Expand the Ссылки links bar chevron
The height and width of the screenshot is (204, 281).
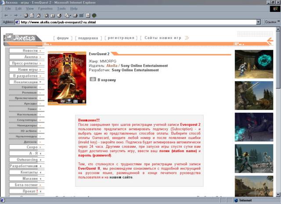[x=279, y=21]
